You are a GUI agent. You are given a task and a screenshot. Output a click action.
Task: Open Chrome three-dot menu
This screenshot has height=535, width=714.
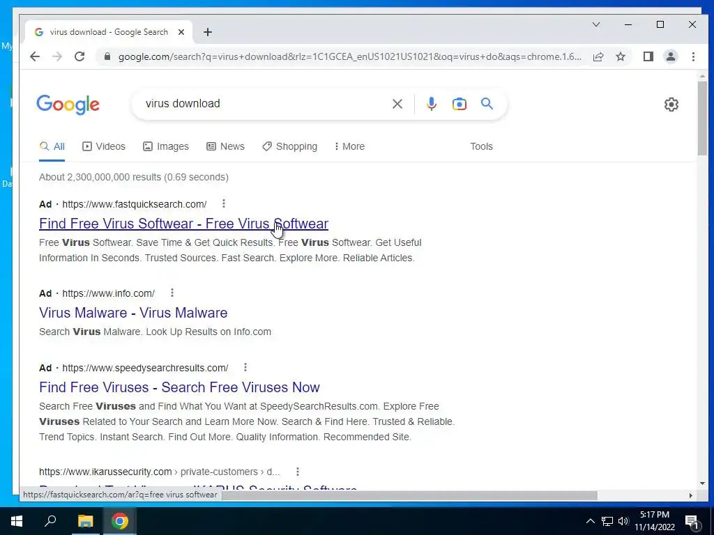point(693,56)
